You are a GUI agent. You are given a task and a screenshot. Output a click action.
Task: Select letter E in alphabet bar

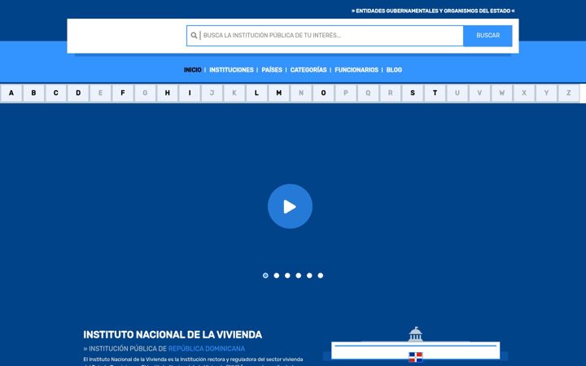pyautogui.click(x=100, y=93)
